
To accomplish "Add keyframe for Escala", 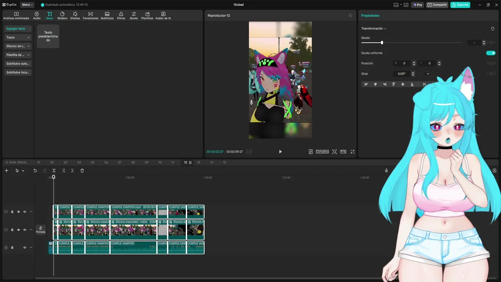I will point(491,43).
